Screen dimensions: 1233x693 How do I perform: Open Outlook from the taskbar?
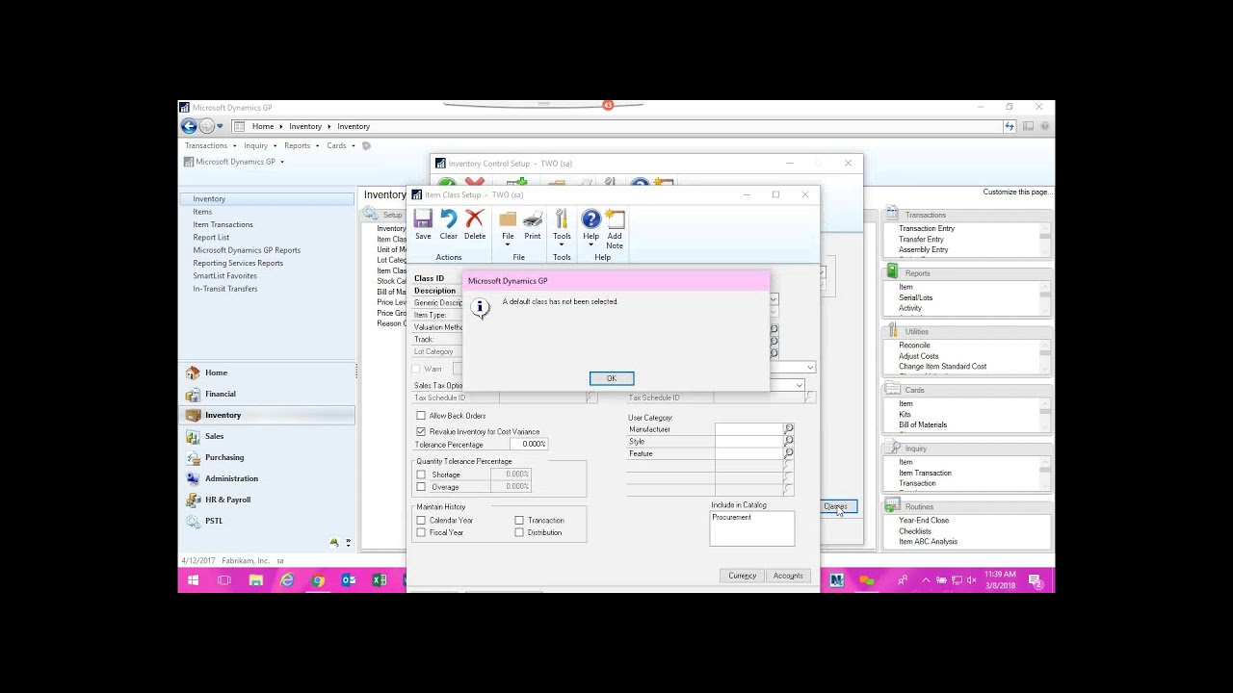(349, 580)
